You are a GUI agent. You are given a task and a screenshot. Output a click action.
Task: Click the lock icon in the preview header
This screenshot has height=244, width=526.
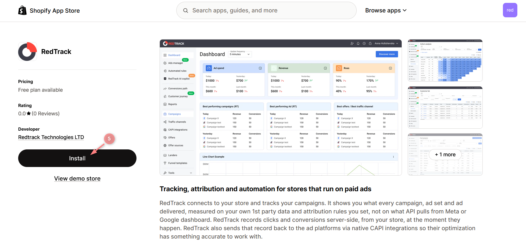pyautogui.click(x=370, y=44)
